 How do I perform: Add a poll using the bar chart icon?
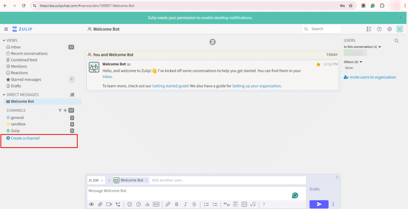pos(147,204)
